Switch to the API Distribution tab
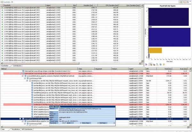Screen dimensions: 192x132 tap(27, 129)
